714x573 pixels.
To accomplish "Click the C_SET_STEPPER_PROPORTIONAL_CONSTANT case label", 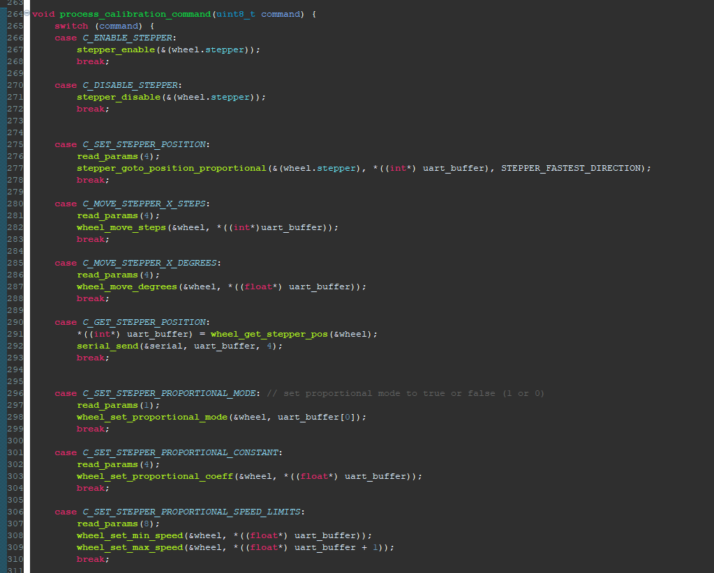I will tap(181, 452).
